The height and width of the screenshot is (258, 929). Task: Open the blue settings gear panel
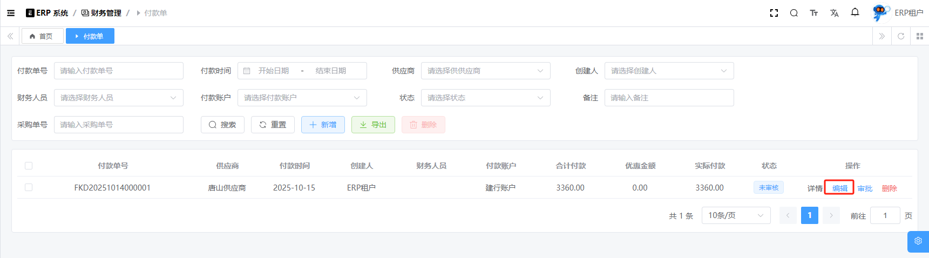click(x=918, y=241)
